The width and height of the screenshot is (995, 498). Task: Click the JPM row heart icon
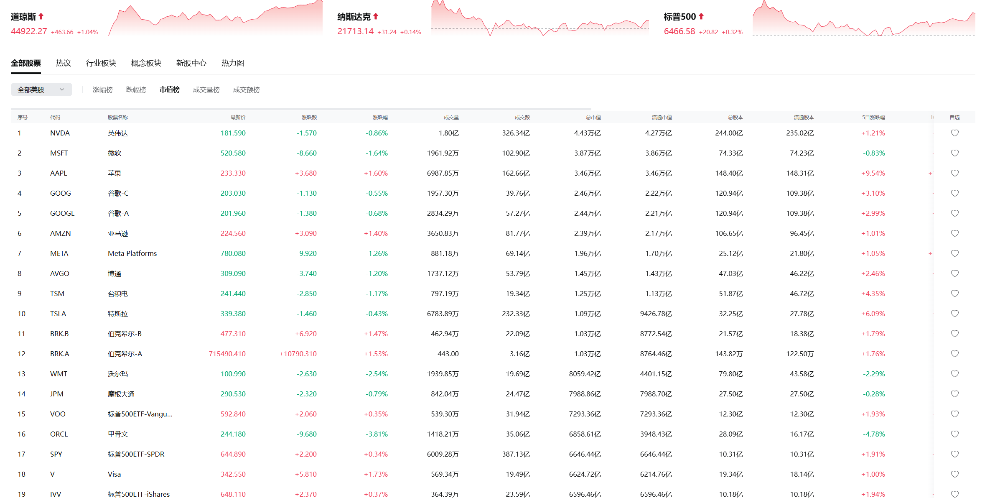pos(954,394)
